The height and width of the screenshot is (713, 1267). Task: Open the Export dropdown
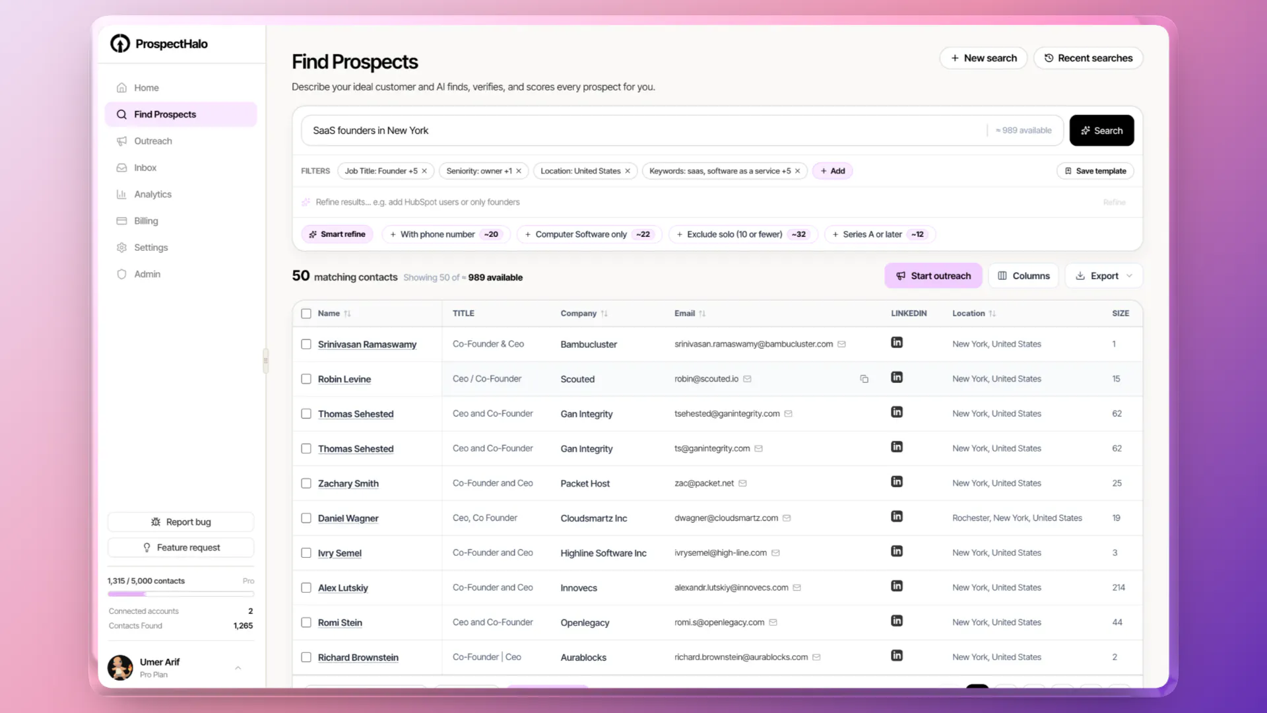pos(1103,276)
